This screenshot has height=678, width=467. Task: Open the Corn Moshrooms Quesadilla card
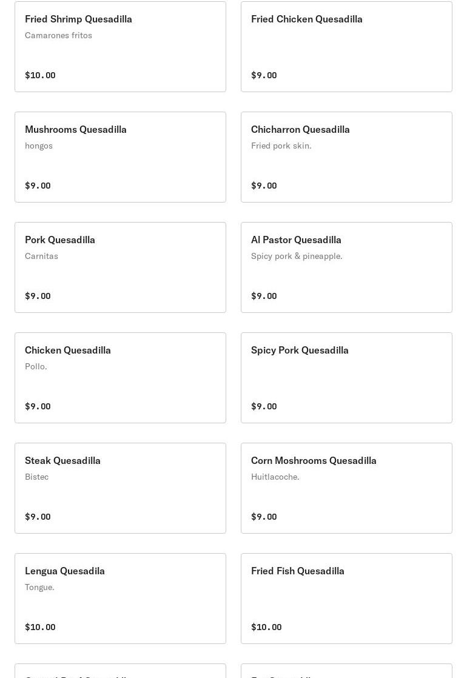(346, 488)
